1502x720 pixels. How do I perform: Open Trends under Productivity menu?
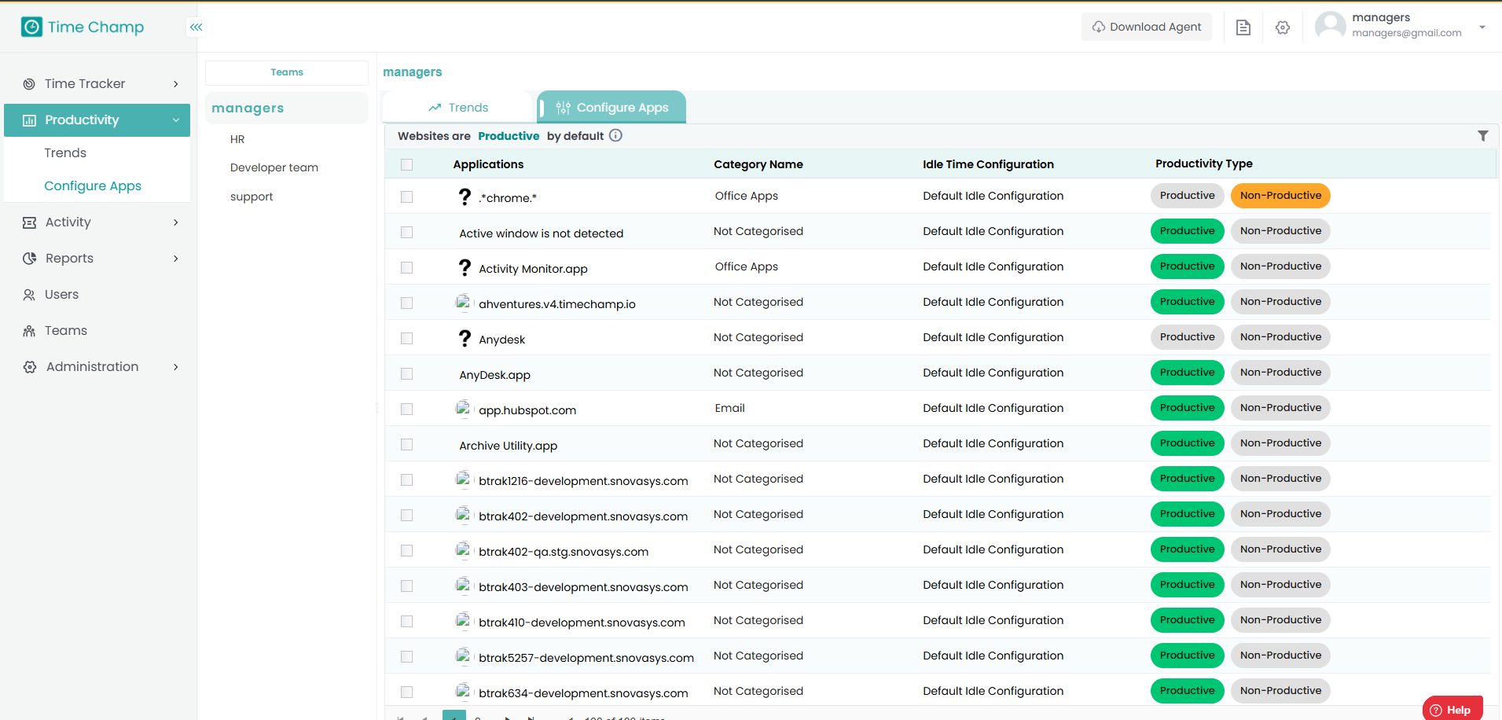click(x=65, y=152)
